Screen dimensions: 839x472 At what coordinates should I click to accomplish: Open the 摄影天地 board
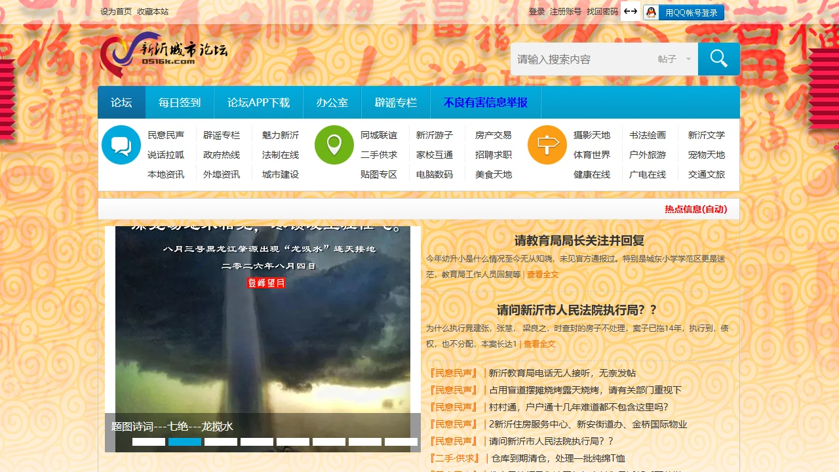tap(592, 135)
